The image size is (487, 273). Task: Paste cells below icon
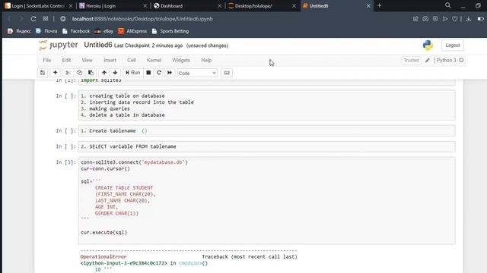point(91,73)
